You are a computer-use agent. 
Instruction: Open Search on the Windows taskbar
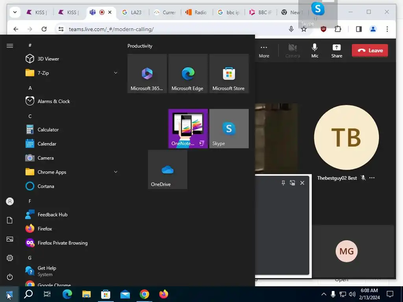click(x=28, y=294)
